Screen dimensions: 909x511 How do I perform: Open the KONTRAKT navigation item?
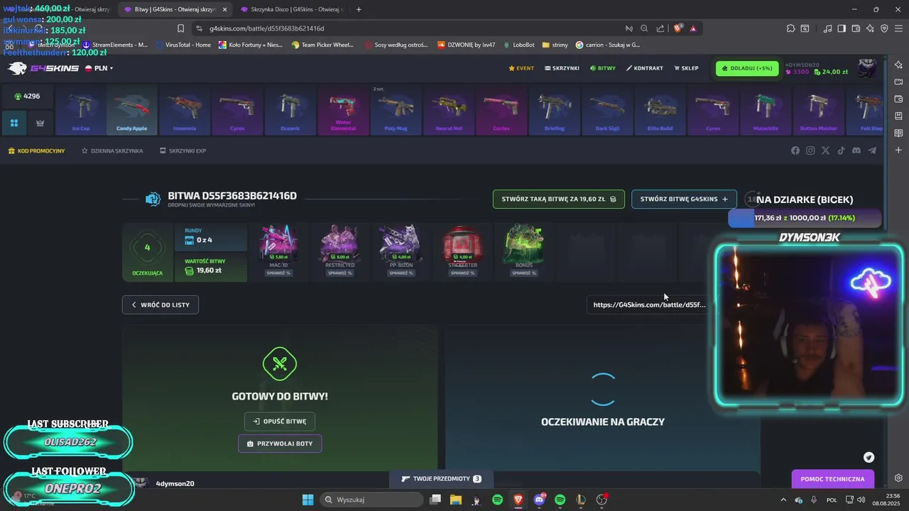coord(644,68)
